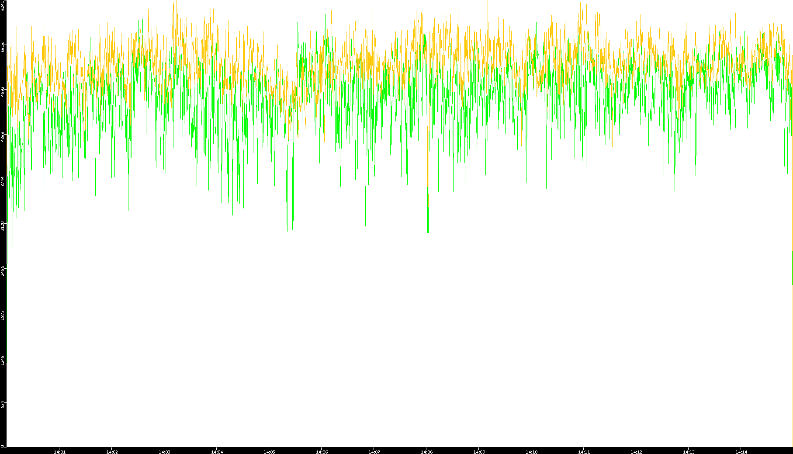Screen dimensions: 793x454
Task: Select the 1248 vertical axis label
Action: (3, 360)
